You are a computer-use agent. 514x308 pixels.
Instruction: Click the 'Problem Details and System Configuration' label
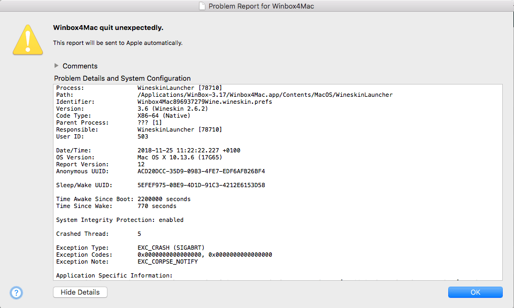point(122,78)
